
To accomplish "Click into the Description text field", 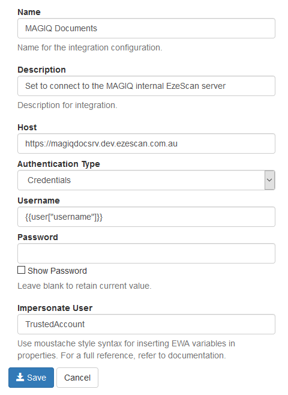I will pos(146,86).
